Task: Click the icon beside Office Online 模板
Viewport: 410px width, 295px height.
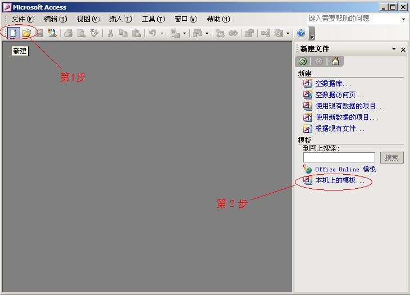Action: coord(308,169)
